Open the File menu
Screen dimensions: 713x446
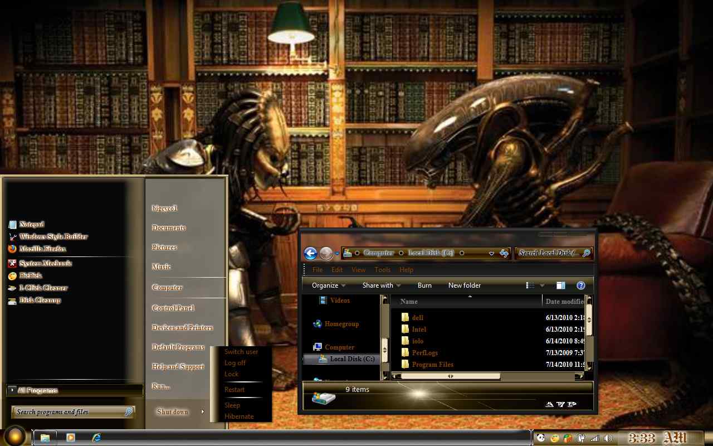pos(318,270)
